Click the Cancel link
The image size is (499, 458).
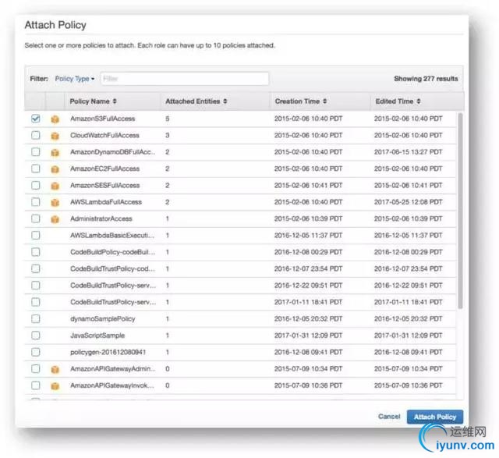coord(389,417)
